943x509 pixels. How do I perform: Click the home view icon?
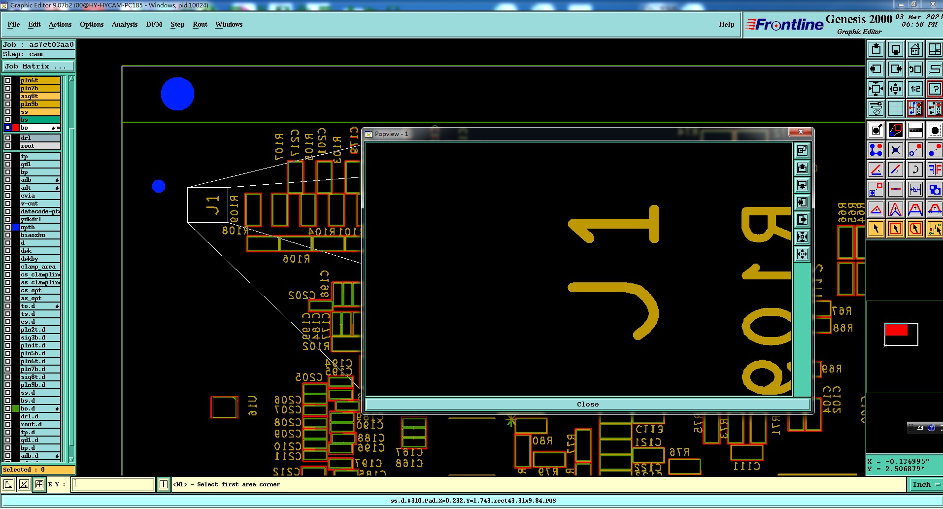click(x=915, y=49)
